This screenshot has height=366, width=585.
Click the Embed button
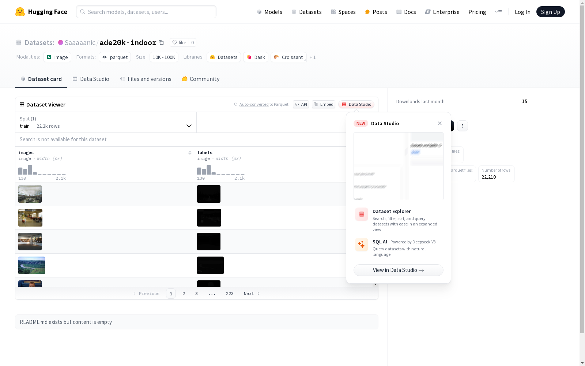click(324, 104)
